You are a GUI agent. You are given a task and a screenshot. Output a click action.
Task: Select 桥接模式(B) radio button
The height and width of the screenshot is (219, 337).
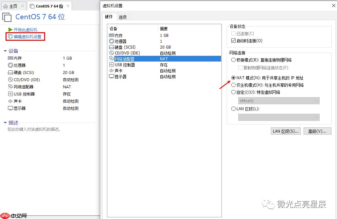click(233, 60)
